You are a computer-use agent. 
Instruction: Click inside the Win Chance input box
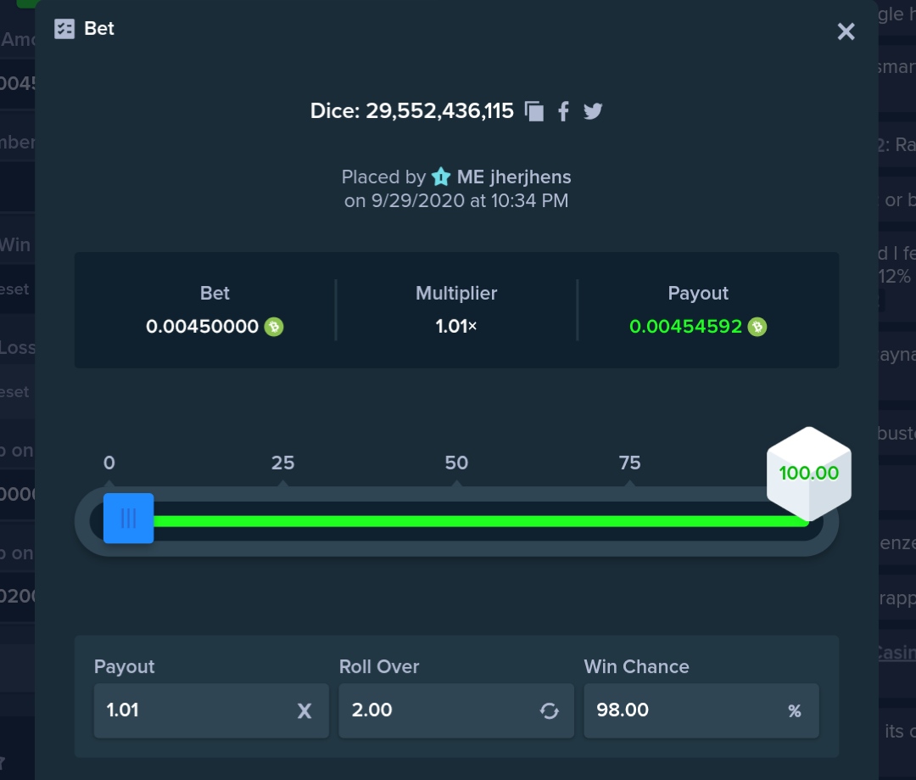click(670, 710)
